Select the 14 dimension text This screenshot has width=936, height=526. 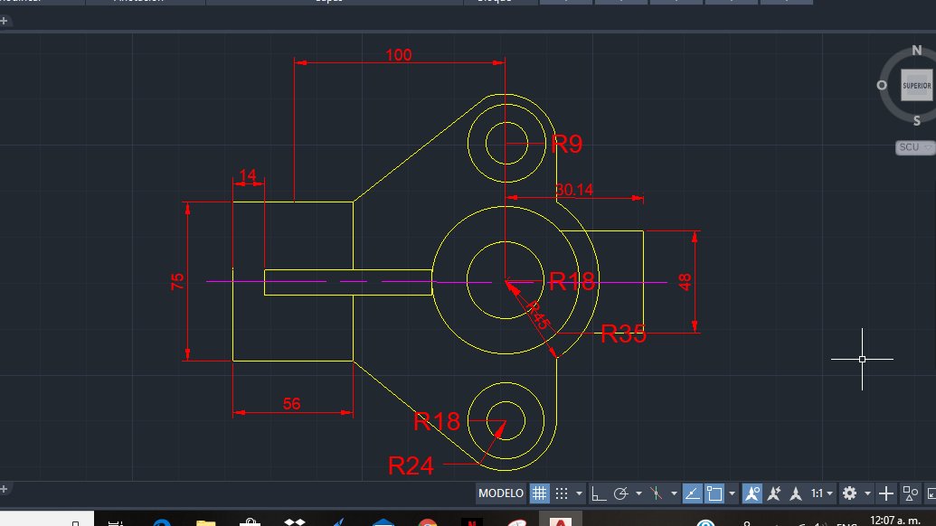click(247, 175)
